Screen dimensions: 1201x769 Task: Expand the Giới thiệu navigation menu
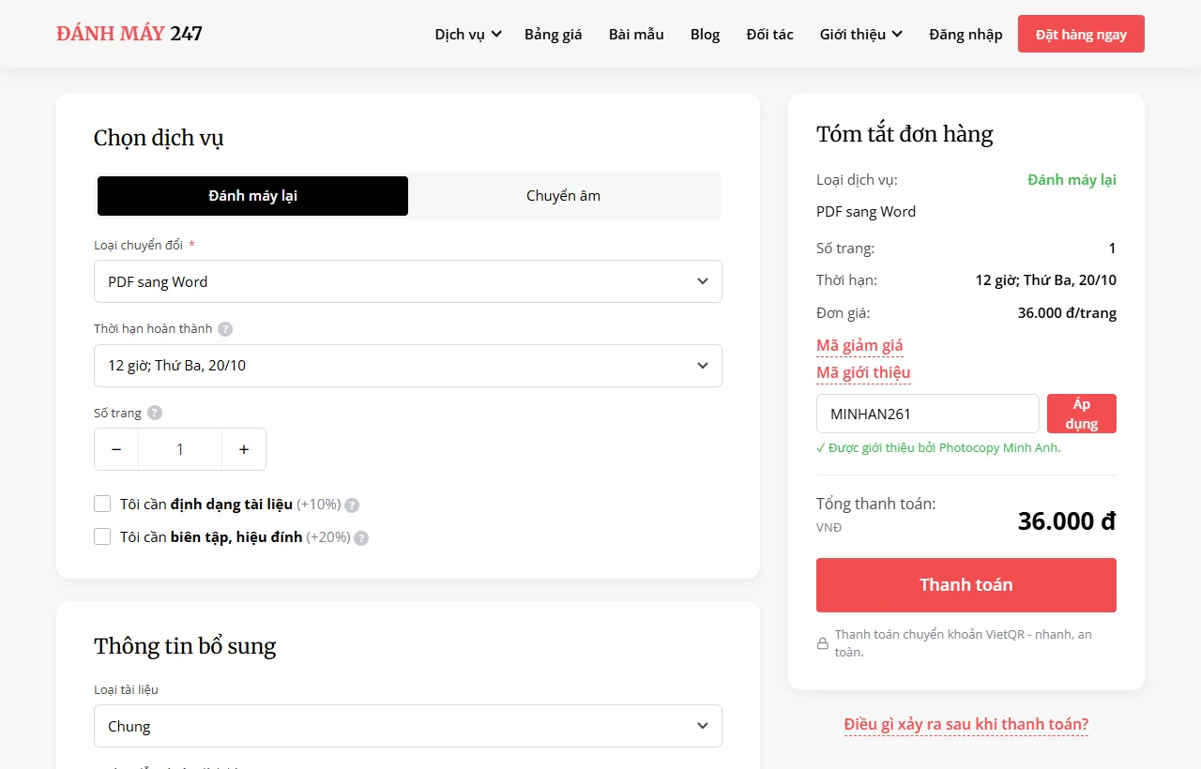click(861, 34)
